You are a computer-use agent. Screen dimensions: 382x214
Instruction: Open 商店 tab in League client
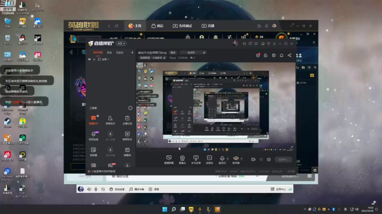[x=157, y=26]
